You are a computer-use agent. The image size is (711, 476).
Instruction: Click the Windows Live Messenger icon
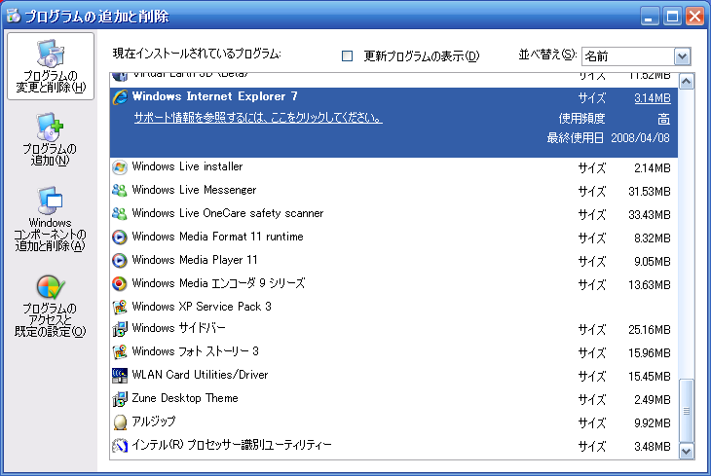click(120, 191)
